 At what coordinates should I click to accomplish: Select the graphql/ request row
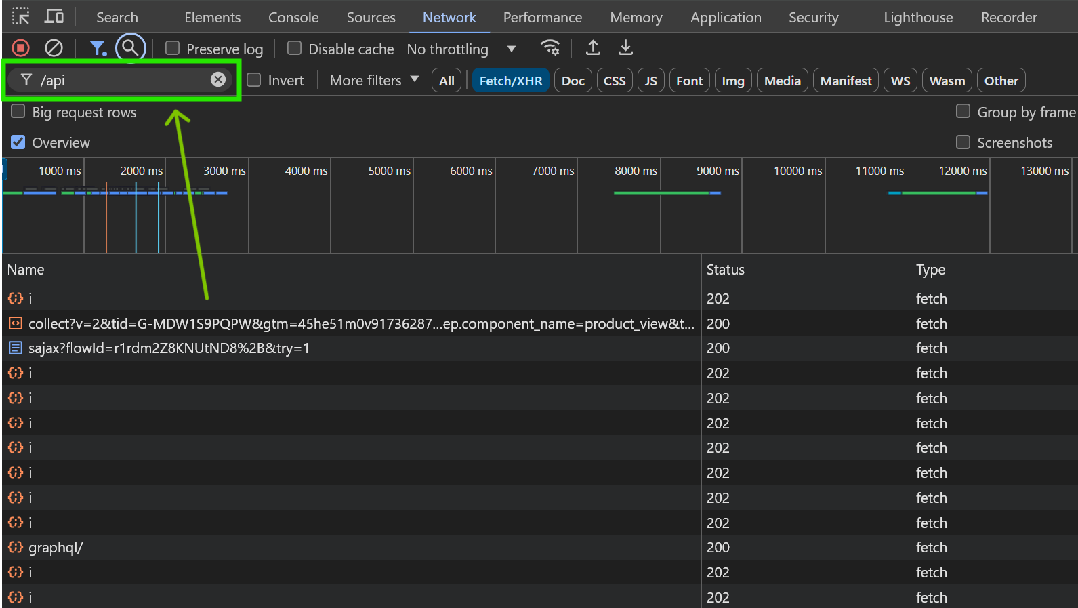[x=56, y=548]
